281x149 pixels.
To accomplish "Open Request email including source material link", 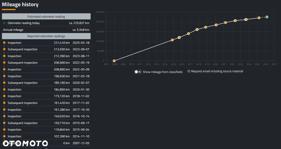I will point(217,71).
